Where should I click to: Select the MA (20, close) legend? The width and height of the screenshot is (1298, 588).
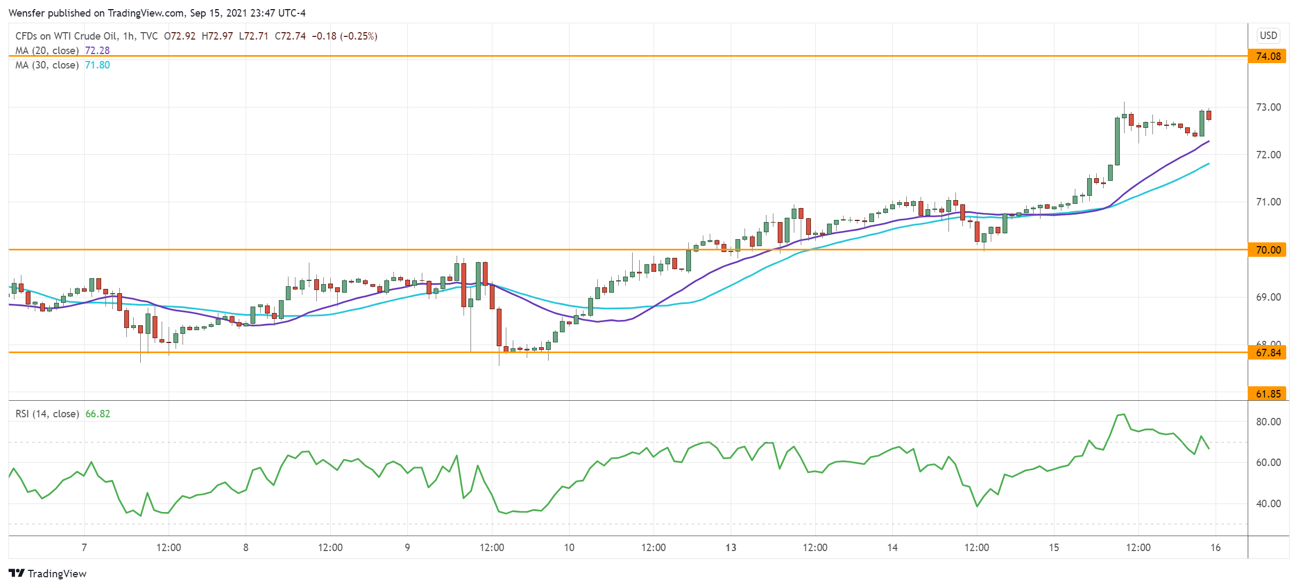pyautogui.click(x=47, y=50)
